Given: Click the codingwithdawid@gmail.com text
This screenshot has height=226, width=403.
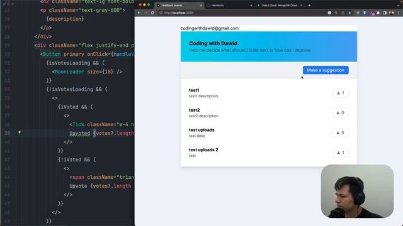Looking at the screenshot, I should pos(210,28).
